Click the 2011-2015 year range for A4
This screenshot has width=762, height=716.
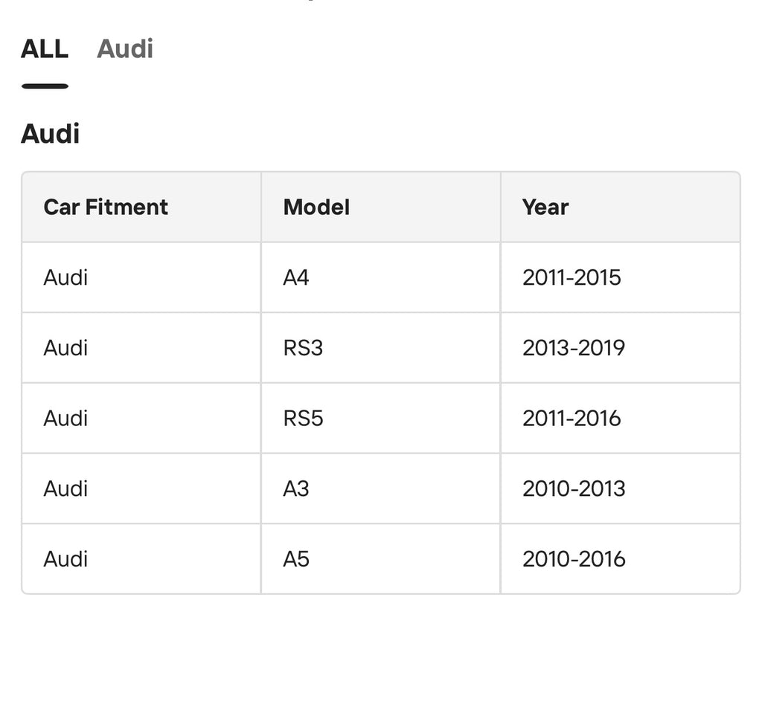point(573,277)
